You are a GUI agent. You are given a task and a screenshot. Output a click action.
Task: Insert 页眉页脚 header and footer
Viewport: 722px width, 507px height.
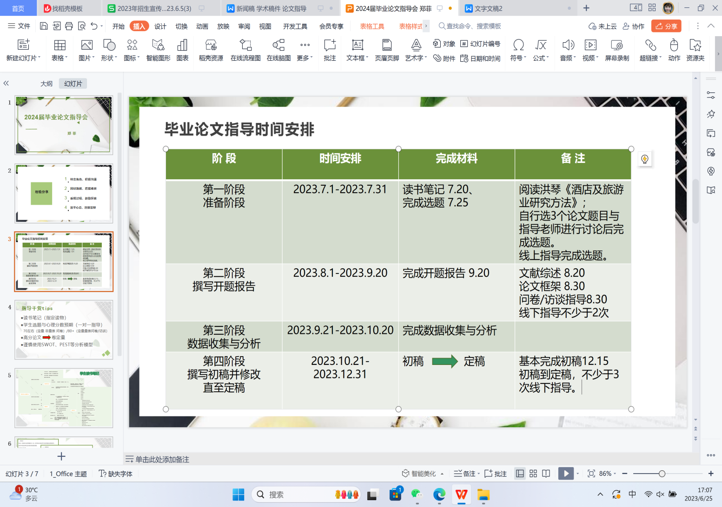387,50
